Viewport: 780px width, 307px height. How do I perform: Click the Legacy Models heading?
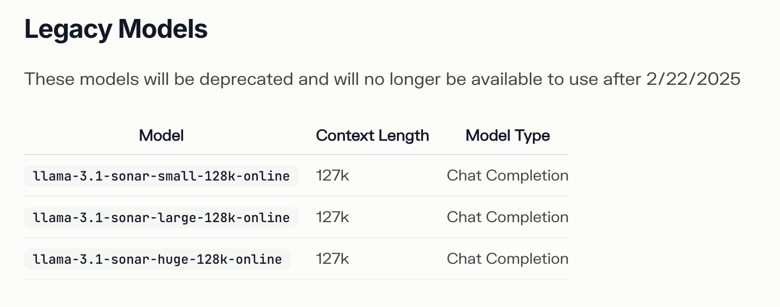pyautogui.click(x=116, y=30)
